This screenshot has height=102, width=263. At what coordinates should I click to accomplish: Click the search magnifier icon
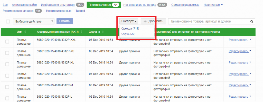[x=252, y=22]
